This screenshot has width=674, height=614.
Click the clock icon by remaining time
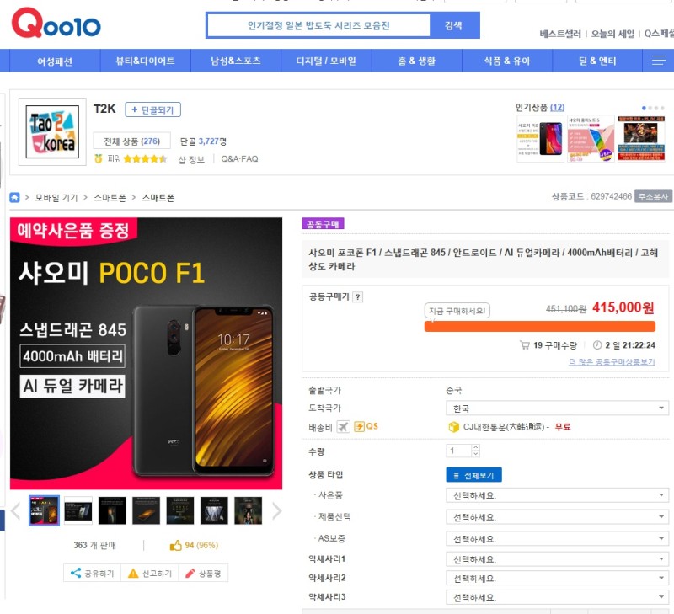point(597,345)
